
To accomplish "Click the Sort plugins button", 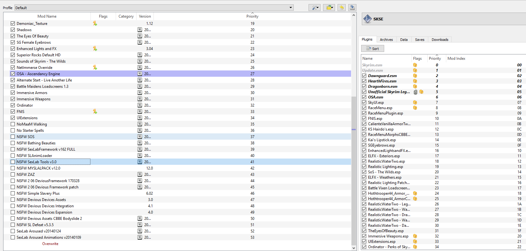I will tap(373, 48).
